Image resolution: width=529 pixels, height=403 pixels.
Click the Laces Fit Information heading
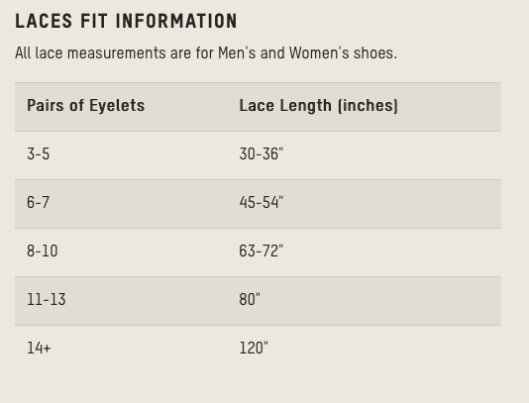[x=126, y=21]
